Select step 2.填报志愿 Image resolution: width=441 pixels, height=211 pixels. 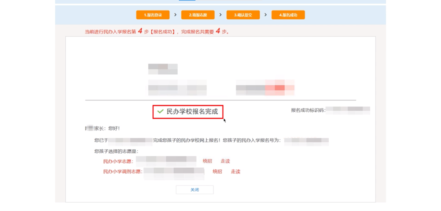tap(198, 15)
